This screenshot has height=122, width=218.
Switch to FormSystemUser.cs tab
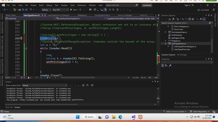point(102,15)
